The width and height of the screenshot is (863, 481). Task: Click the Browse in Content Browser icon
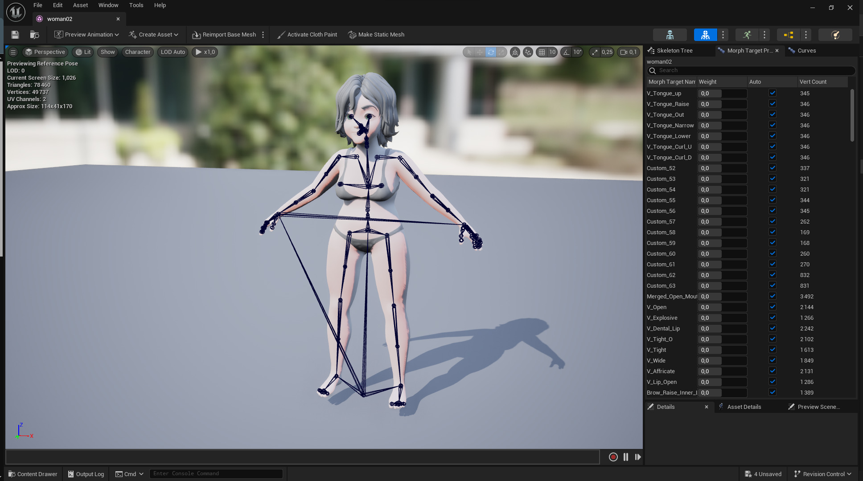coord(34,35)
